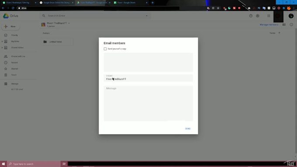Open Task View on the taskbar

[64, 164]
